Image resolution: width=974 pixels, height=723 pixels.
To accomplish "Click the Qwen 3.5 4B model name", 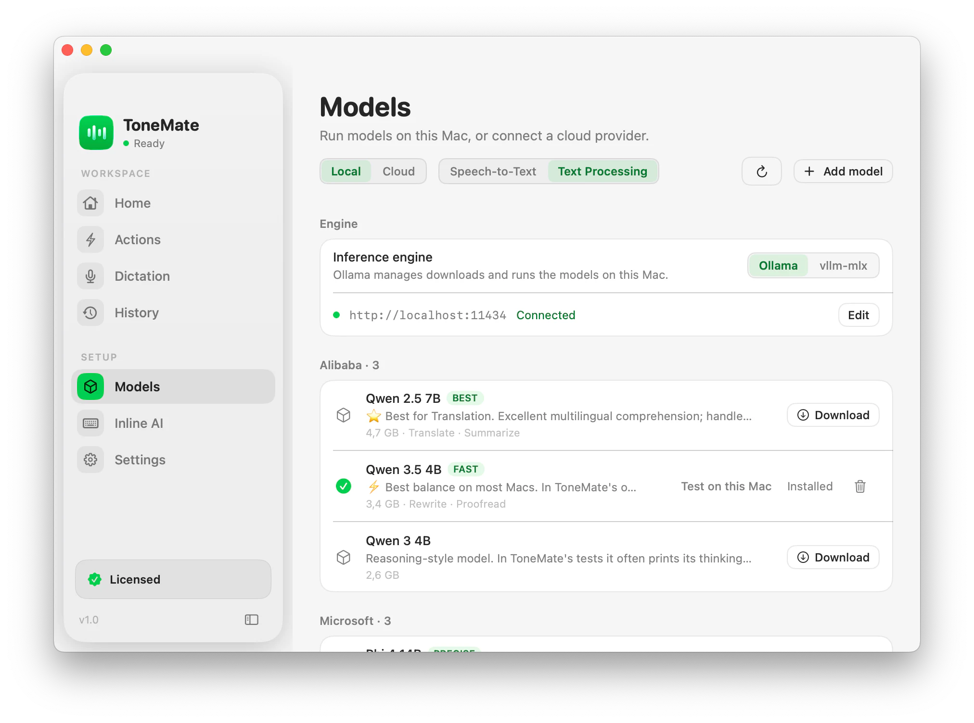I will click(x=403, y=469).
